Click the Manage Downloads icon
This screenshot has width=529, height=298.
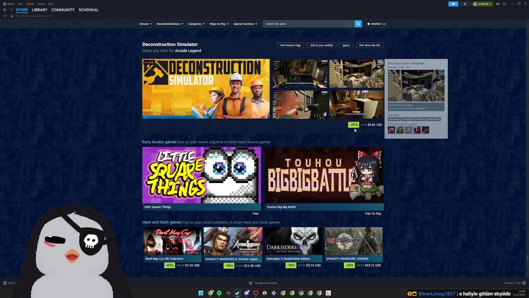(x=250, y=283)
